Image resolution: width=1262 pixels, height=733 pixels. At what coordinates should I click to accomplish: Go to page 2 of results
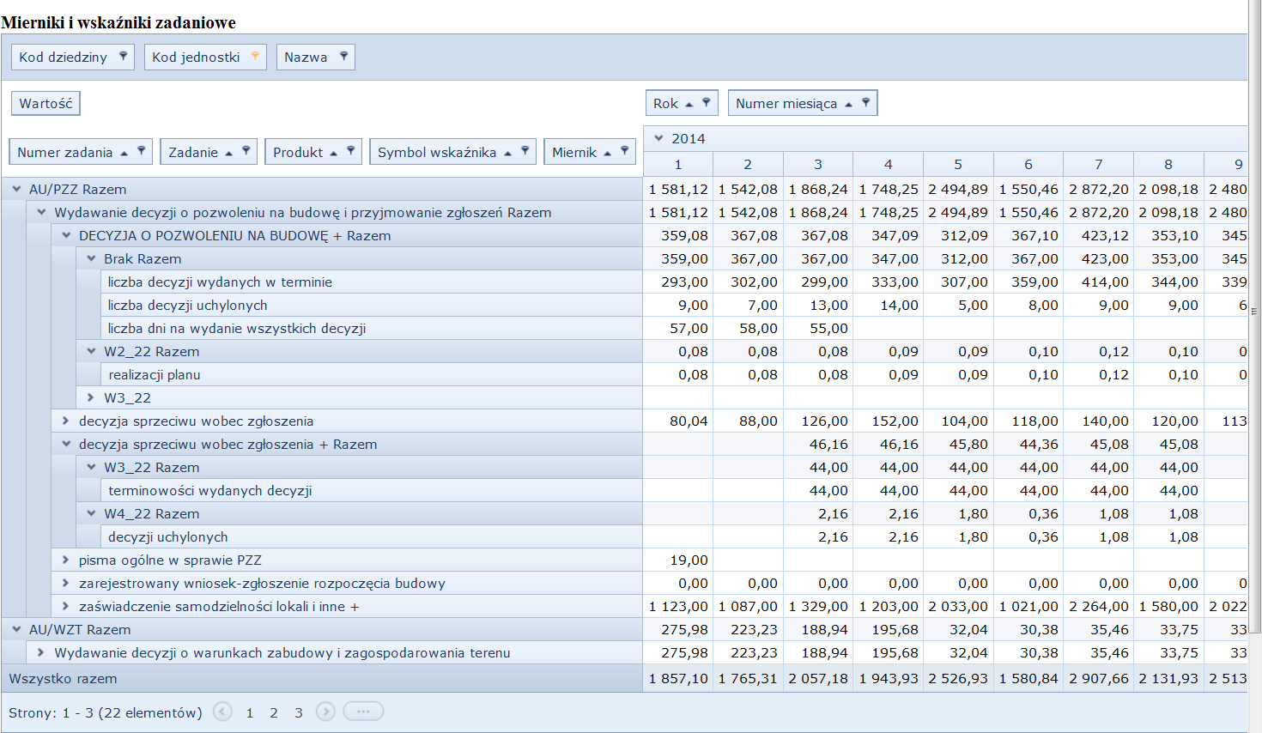pos(274,712)
